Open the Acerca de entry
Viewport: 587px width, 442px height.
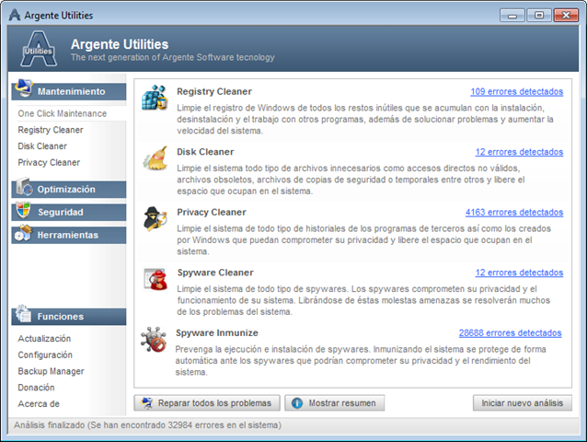(39, 404)
